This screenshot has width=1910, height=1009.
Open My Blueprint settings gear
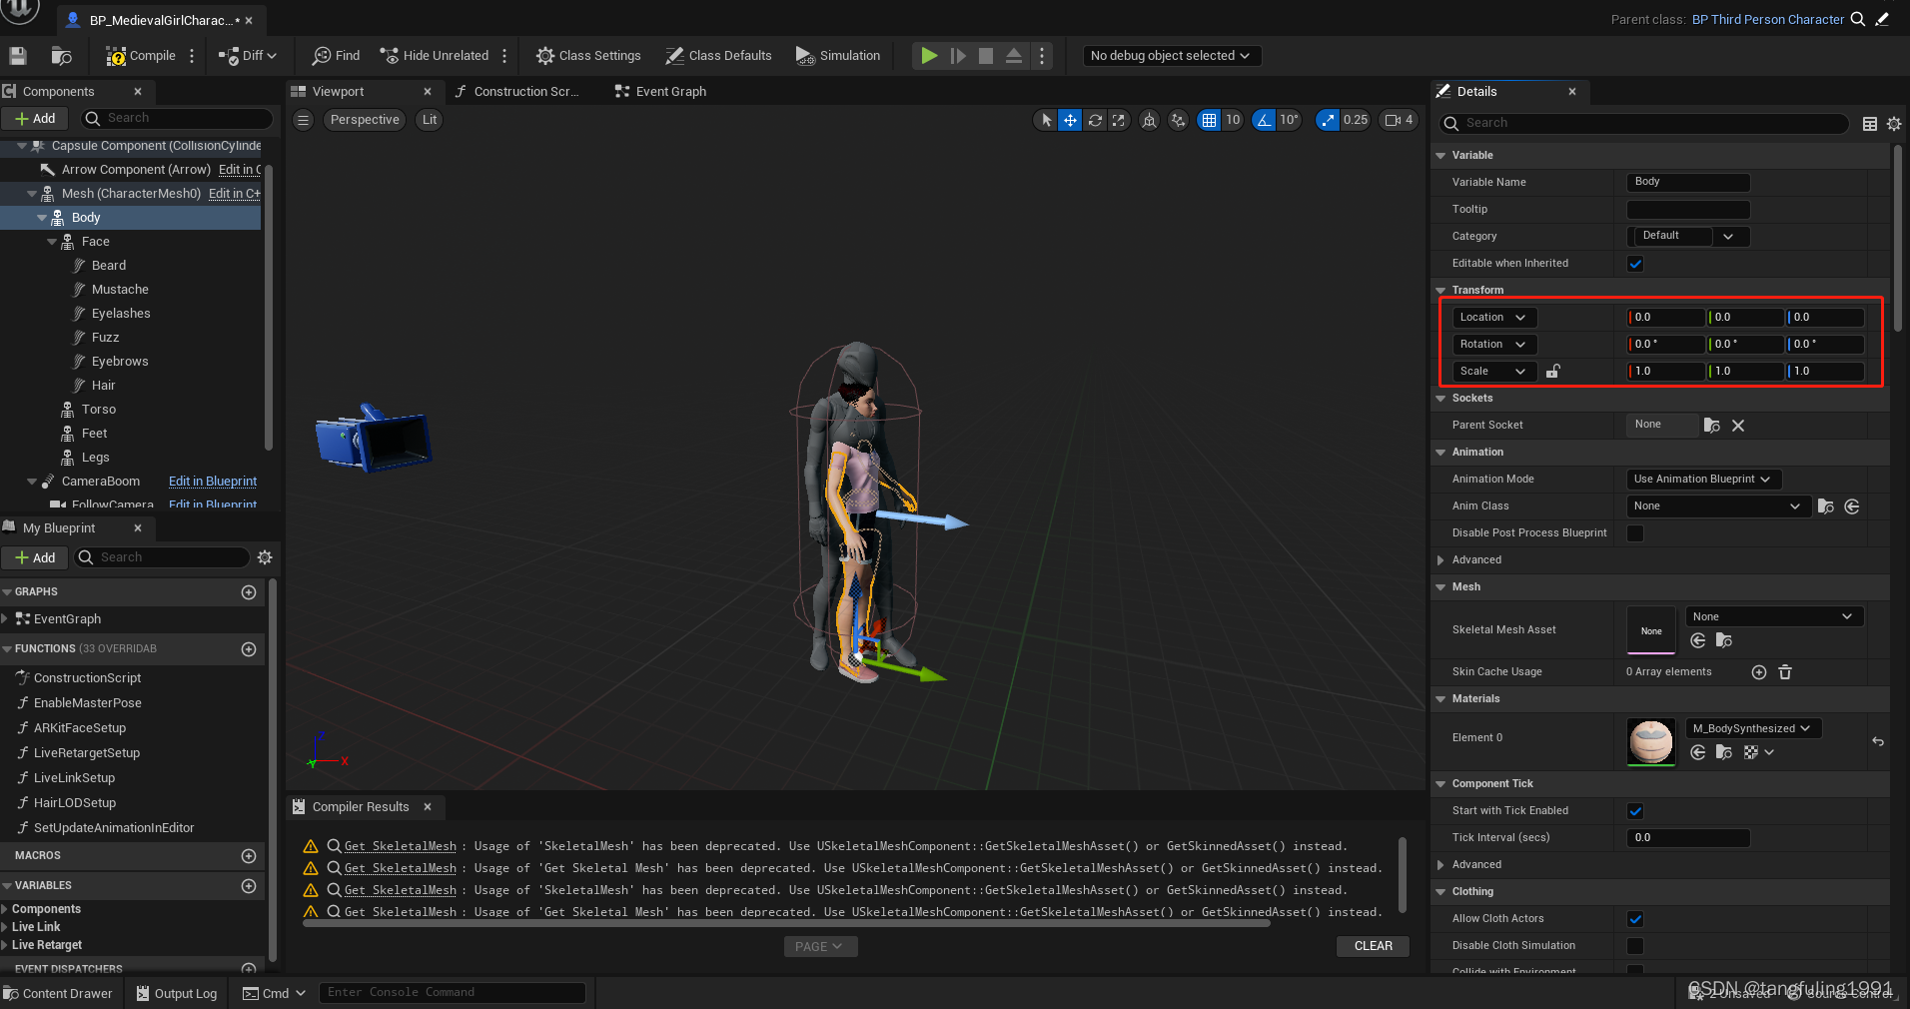(x=265, y=557)
